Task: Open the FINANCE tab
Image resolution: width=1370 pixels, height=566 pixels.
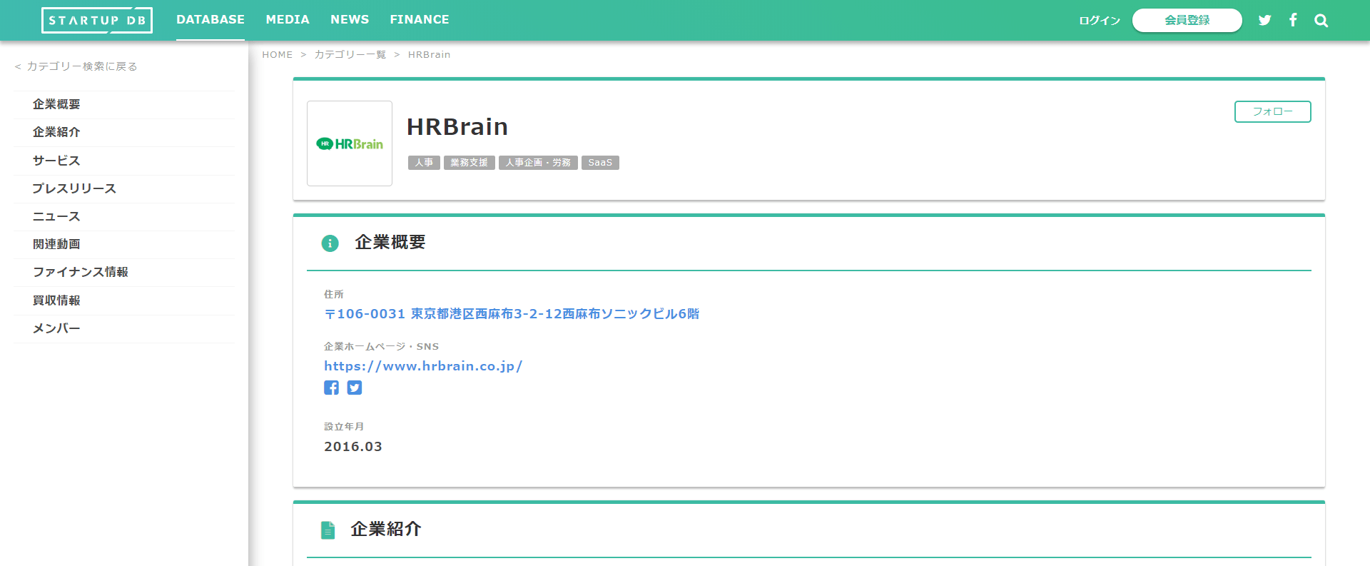Action: [x=420, y=20]
